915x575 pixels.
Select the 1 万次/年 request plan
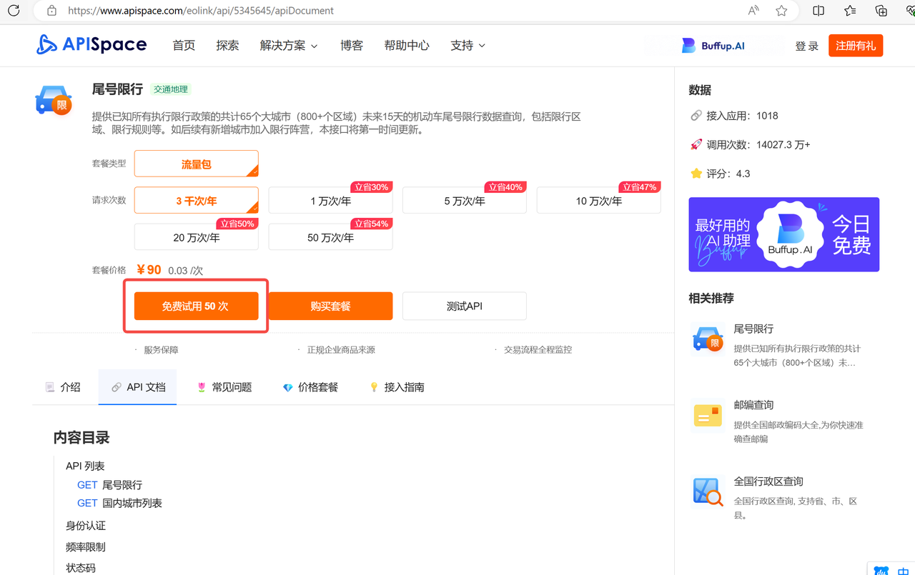coord(330,200)
